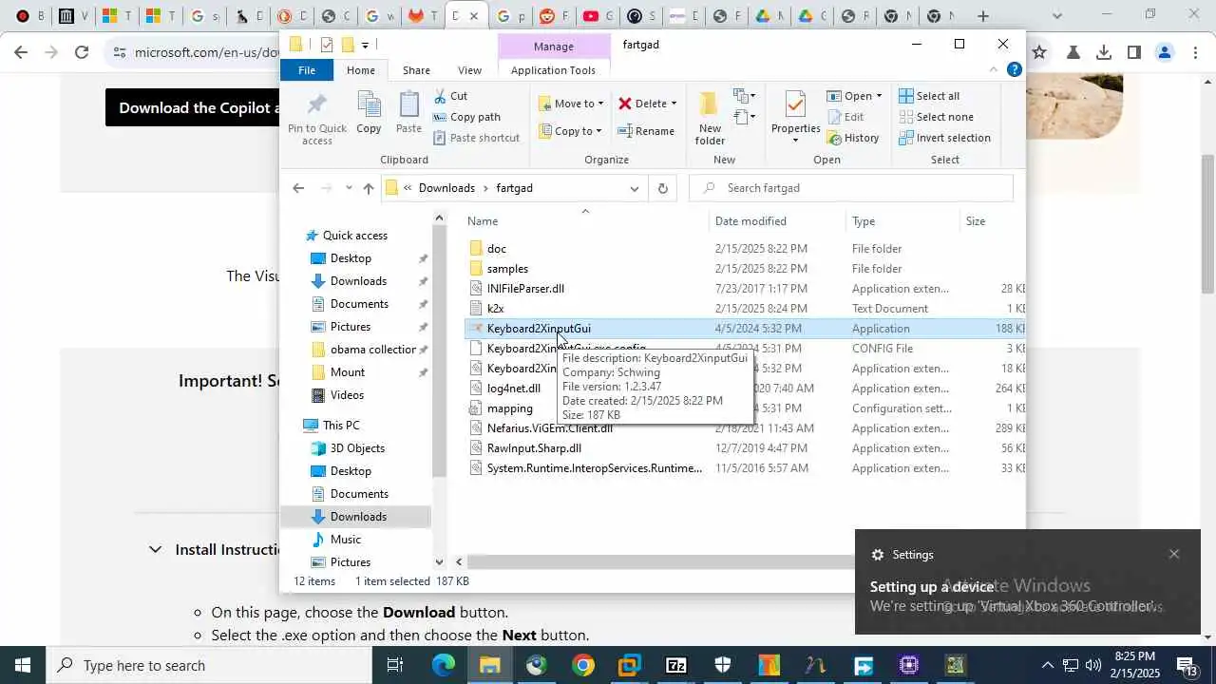The height and width of the screenshot is (684, 1216).
Task: Open the Move to dropdown
Action: 570,104
